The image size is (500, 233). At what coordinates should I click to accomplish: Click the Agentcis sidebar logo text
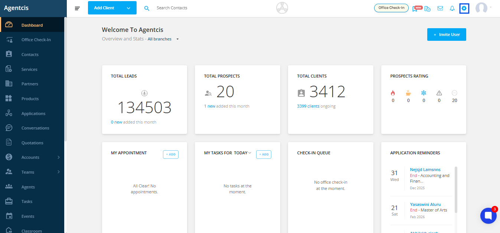(16, 8)
